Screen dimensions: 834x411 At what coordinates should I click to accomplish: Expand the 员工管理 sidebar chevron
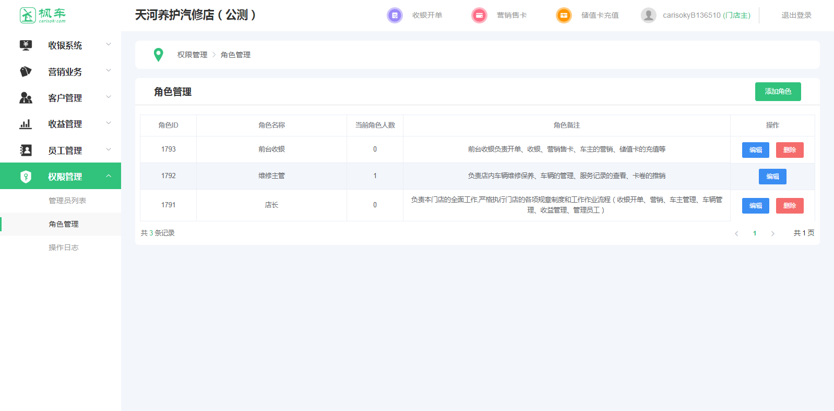109,150
